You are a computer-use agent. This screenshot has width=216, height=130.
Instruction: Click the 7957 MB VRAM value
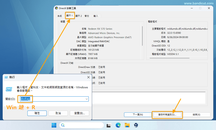coord(93,54)
